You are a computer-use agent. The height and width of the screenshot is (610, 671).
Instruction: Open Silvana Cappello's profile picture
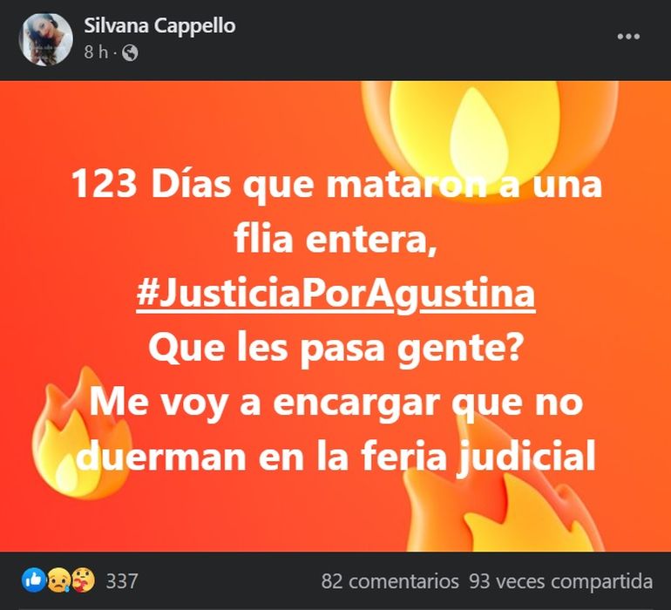tap(46, 39)
